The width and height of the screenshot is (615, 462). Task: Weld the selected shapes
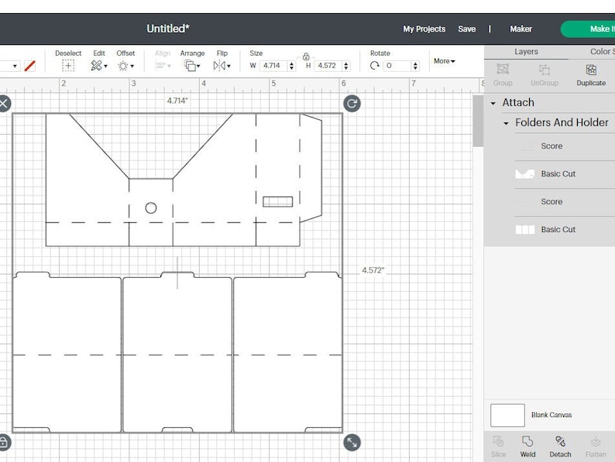coord(527,447)
